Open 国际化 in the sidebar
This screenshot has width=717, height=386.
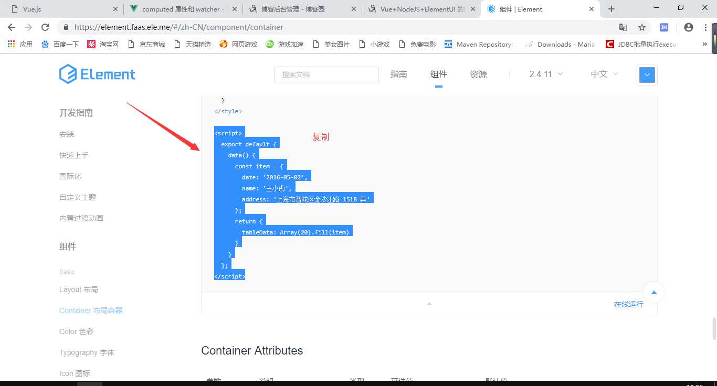70,176
